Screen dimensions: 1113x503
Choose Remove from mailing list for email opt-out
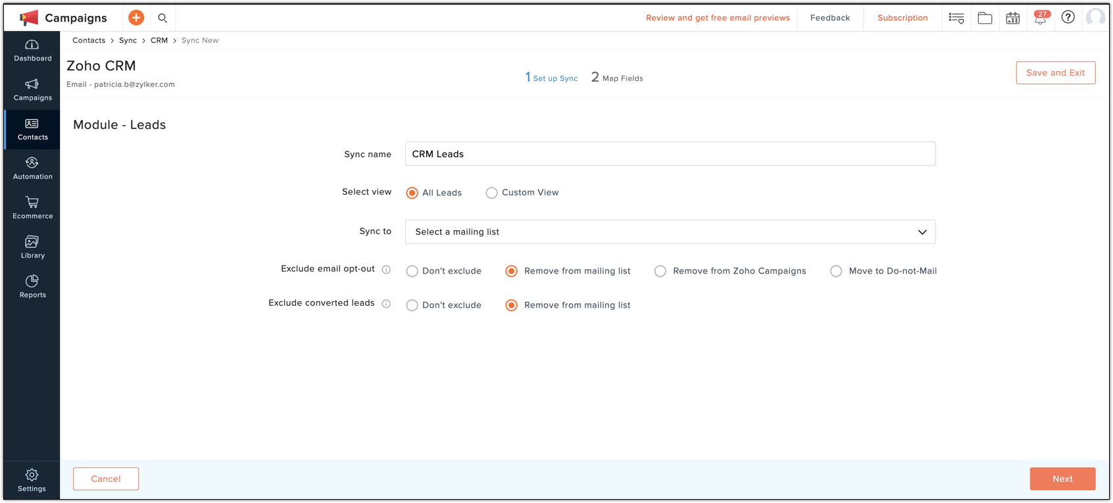coord(511,271)
